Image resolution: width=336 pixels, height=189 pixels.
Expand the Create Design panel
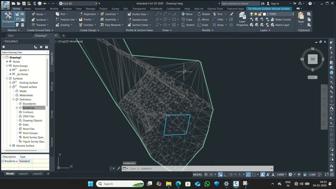click(90, 30)
